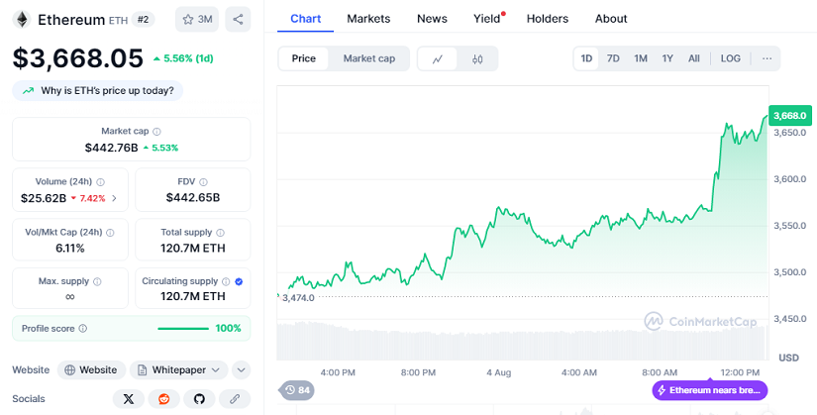Screen dimensions: 817x415
Task: Add Ethereum to watchlist via star button
Action: click(197, 19)
